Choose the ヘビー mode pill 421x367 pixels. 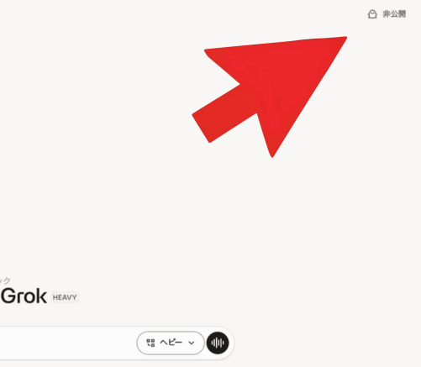pos(171,343)
